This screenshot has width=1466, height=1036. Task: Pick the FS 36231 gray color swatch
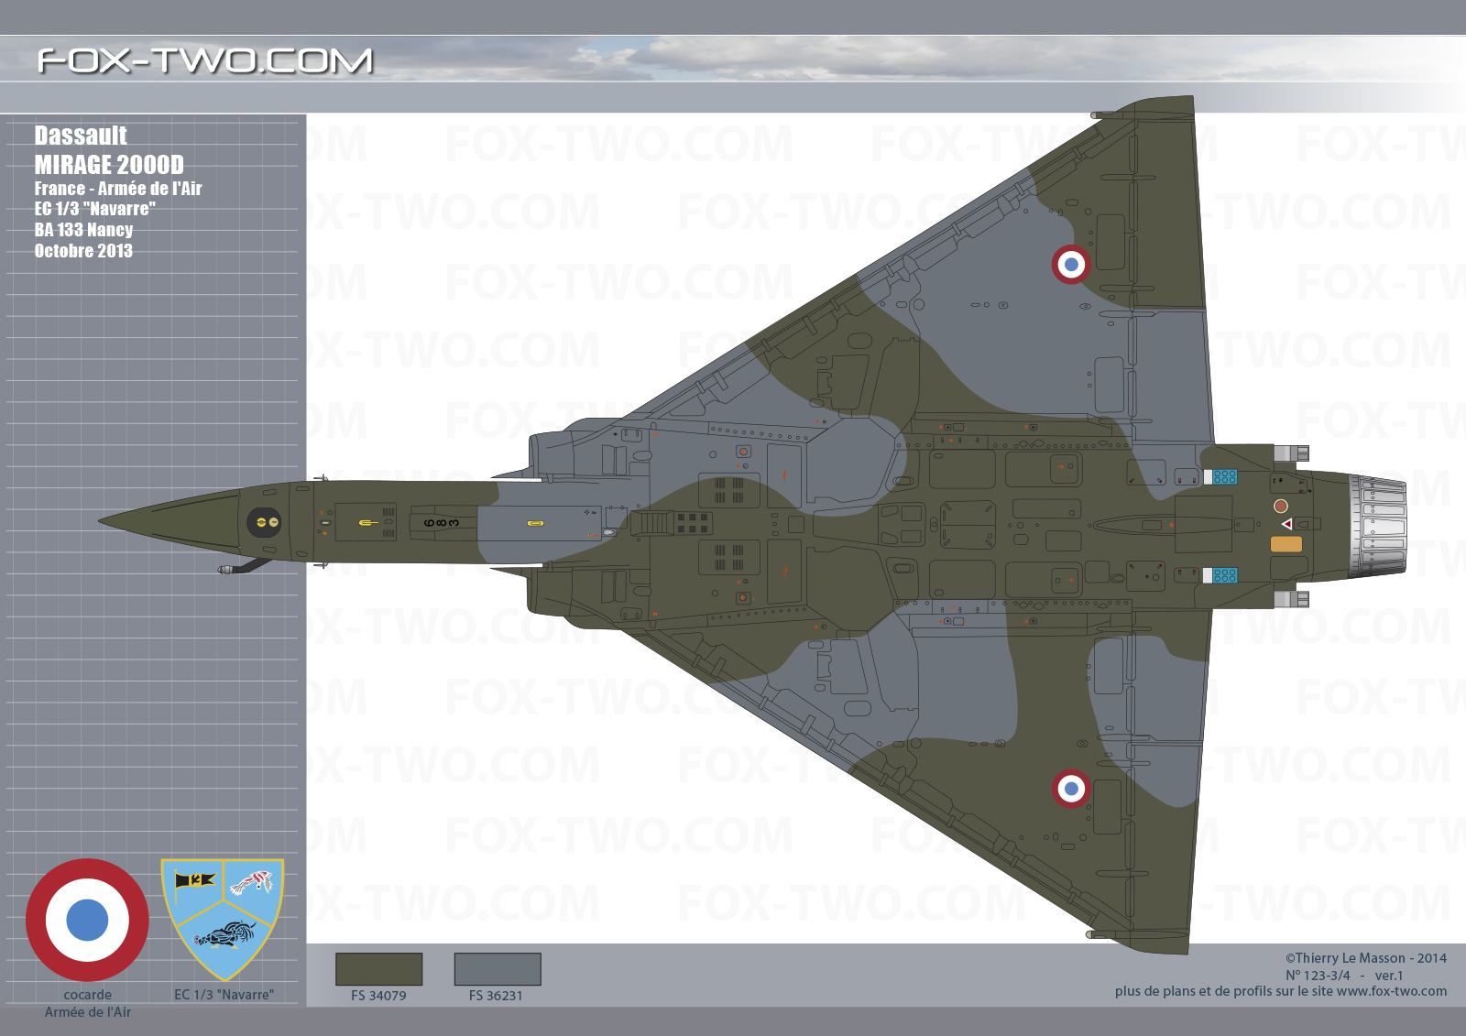click(498, 969)
